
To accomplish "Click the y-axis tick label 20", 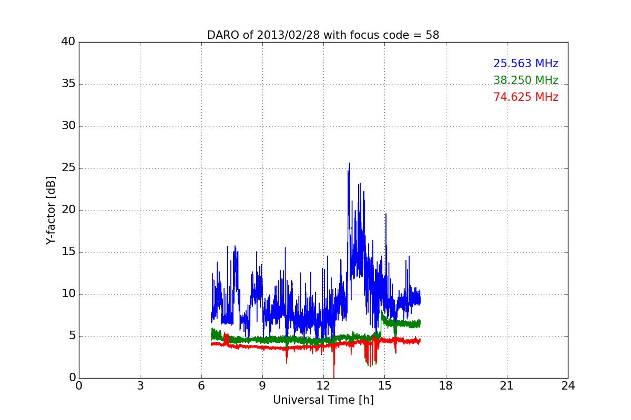I will (68, 210).
